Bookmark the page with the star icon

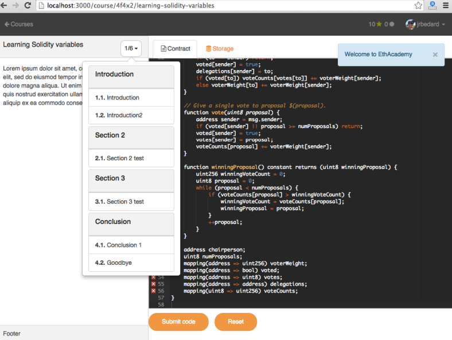[418, 5]
